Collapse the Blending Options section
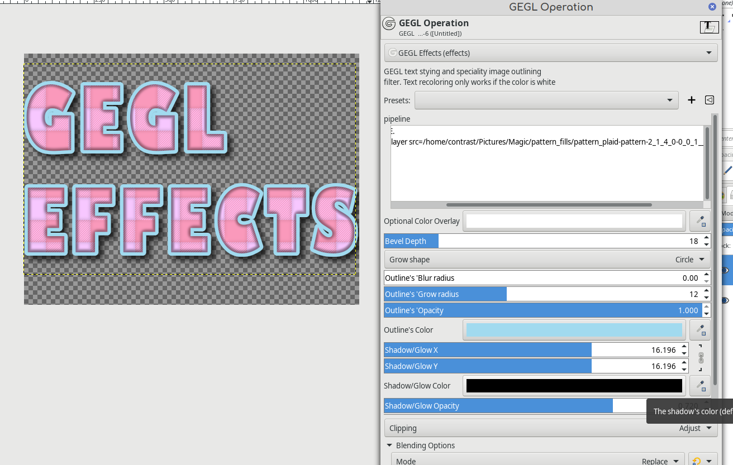 [389, 445]
